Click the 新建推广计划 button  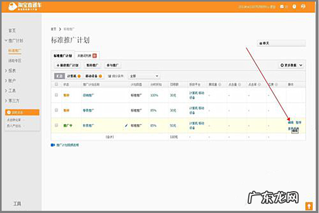68,65
